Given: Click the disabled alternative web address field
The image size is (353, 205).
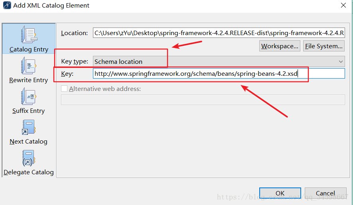Looking at the screenshot, I should coord(203,100).
